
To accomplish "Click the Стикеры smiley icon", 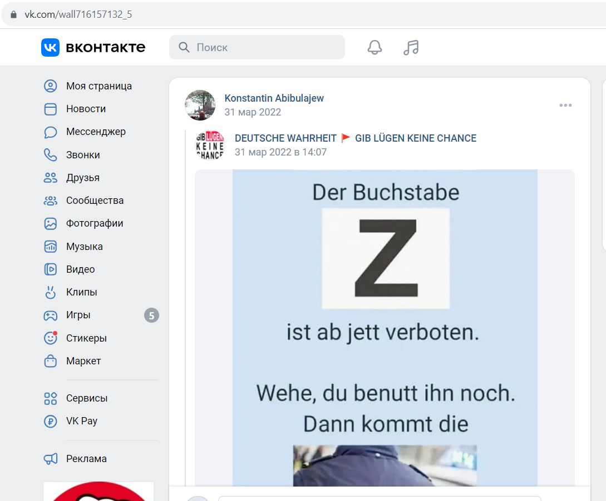I will (50, 338).
